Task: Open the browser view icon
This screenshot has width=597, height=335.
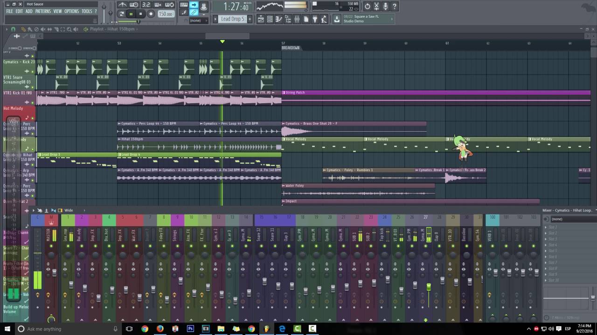Action: coord(288,19)
